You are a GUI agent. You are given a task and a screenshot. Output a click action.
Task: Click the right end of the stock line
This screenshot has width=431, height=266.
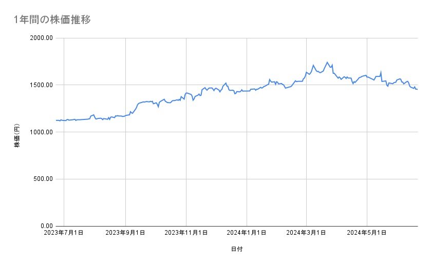point(417,90)
